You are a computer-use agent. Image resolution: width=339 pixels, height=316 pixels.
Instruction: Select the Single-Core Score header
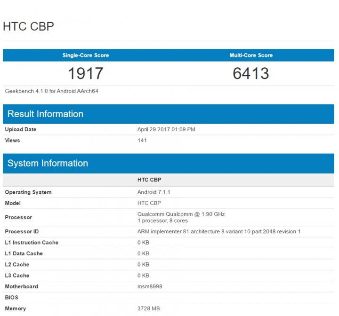coord(86,55)
